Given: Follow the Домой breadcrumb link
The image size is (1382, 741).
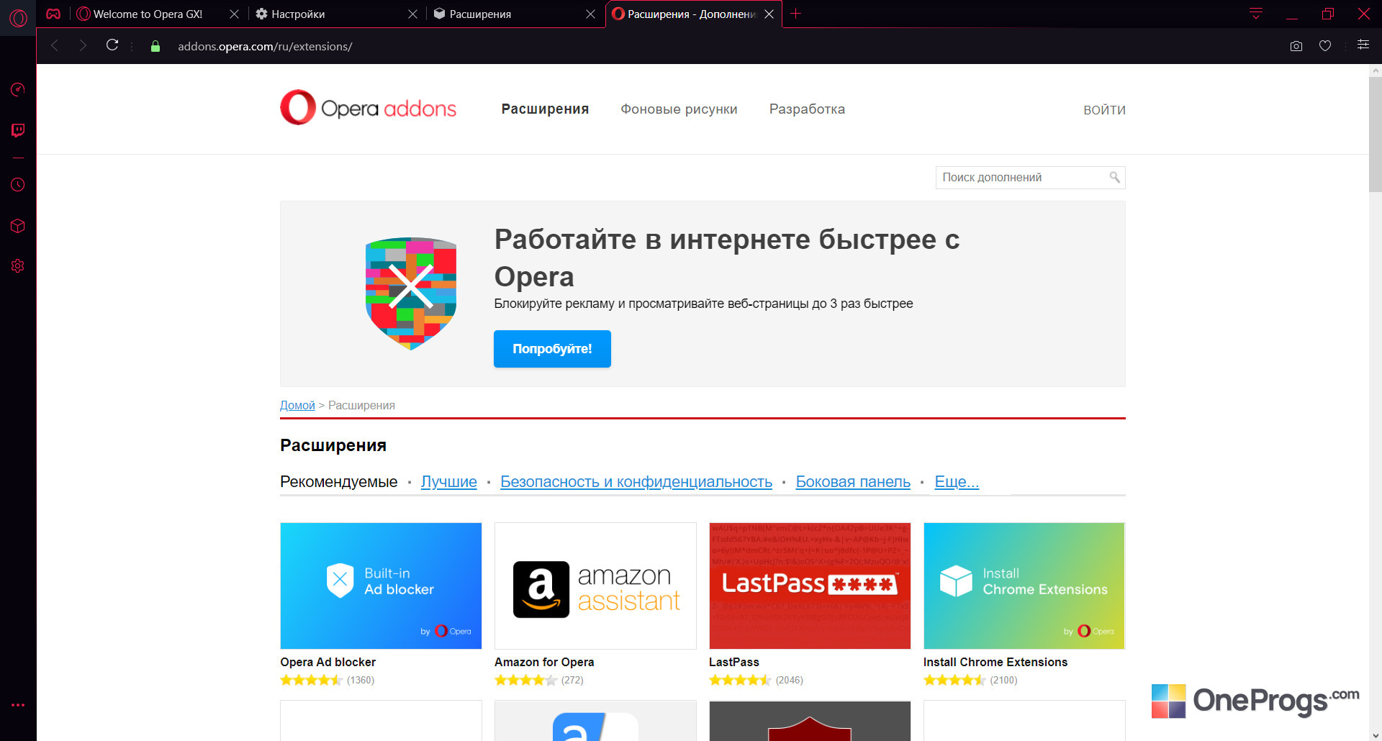Looking at the screenshot, I should (x=297, y=405).
